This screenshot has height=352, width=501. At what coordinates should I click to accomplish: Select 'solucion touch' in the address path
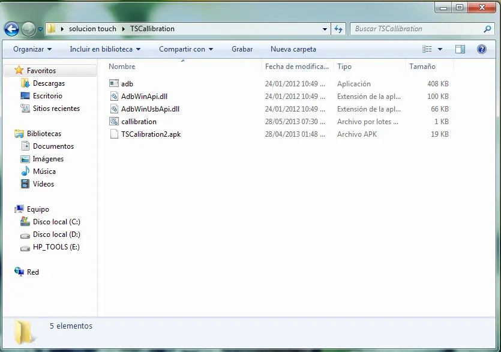(92, 29)
